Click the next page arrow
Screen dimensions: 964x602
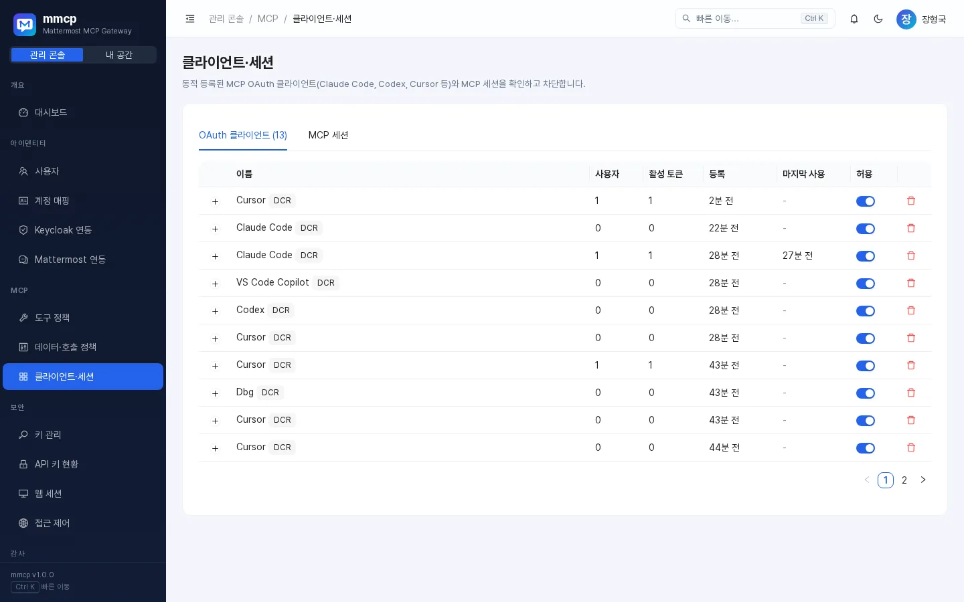(923, 480)
